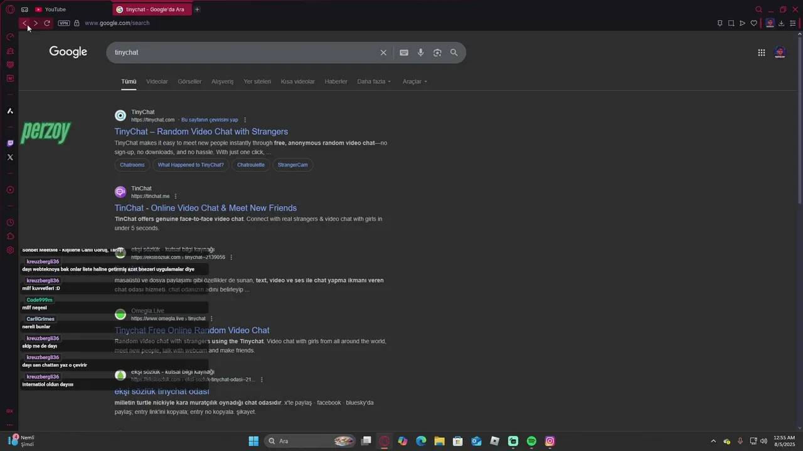Open the 'ekşi sözlük tinychat odası' result
The width and height of the screenshot is (803, 451).
[162, 391]
